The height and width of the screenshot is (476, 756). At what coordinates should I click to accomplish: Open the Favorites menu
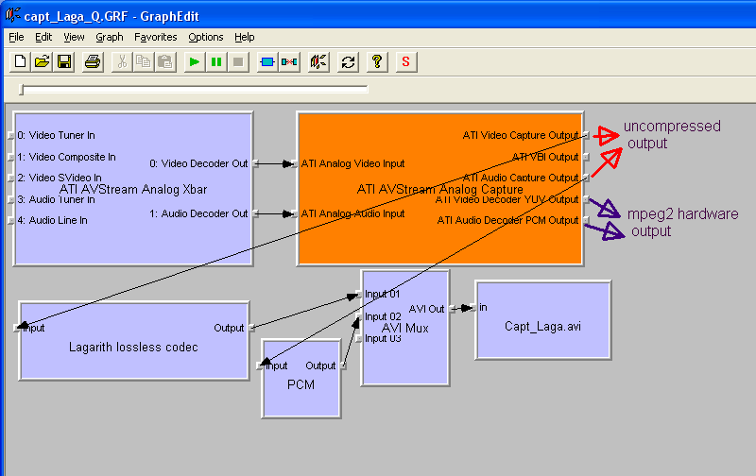tap(156, 37)
